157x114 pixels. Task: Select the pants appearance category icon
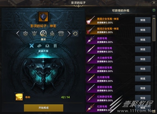[55, 46]
